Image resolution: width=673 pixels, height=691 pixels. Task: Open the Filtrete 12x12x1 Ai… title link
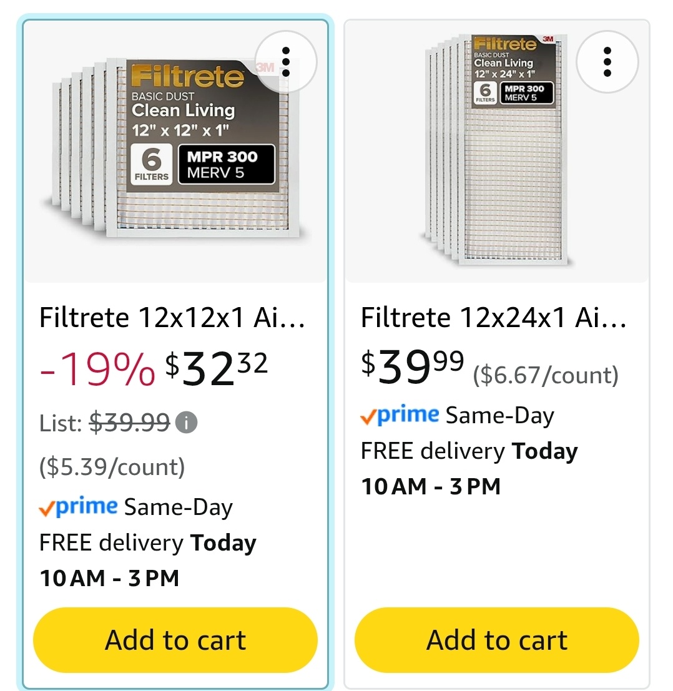pos(172,317)
